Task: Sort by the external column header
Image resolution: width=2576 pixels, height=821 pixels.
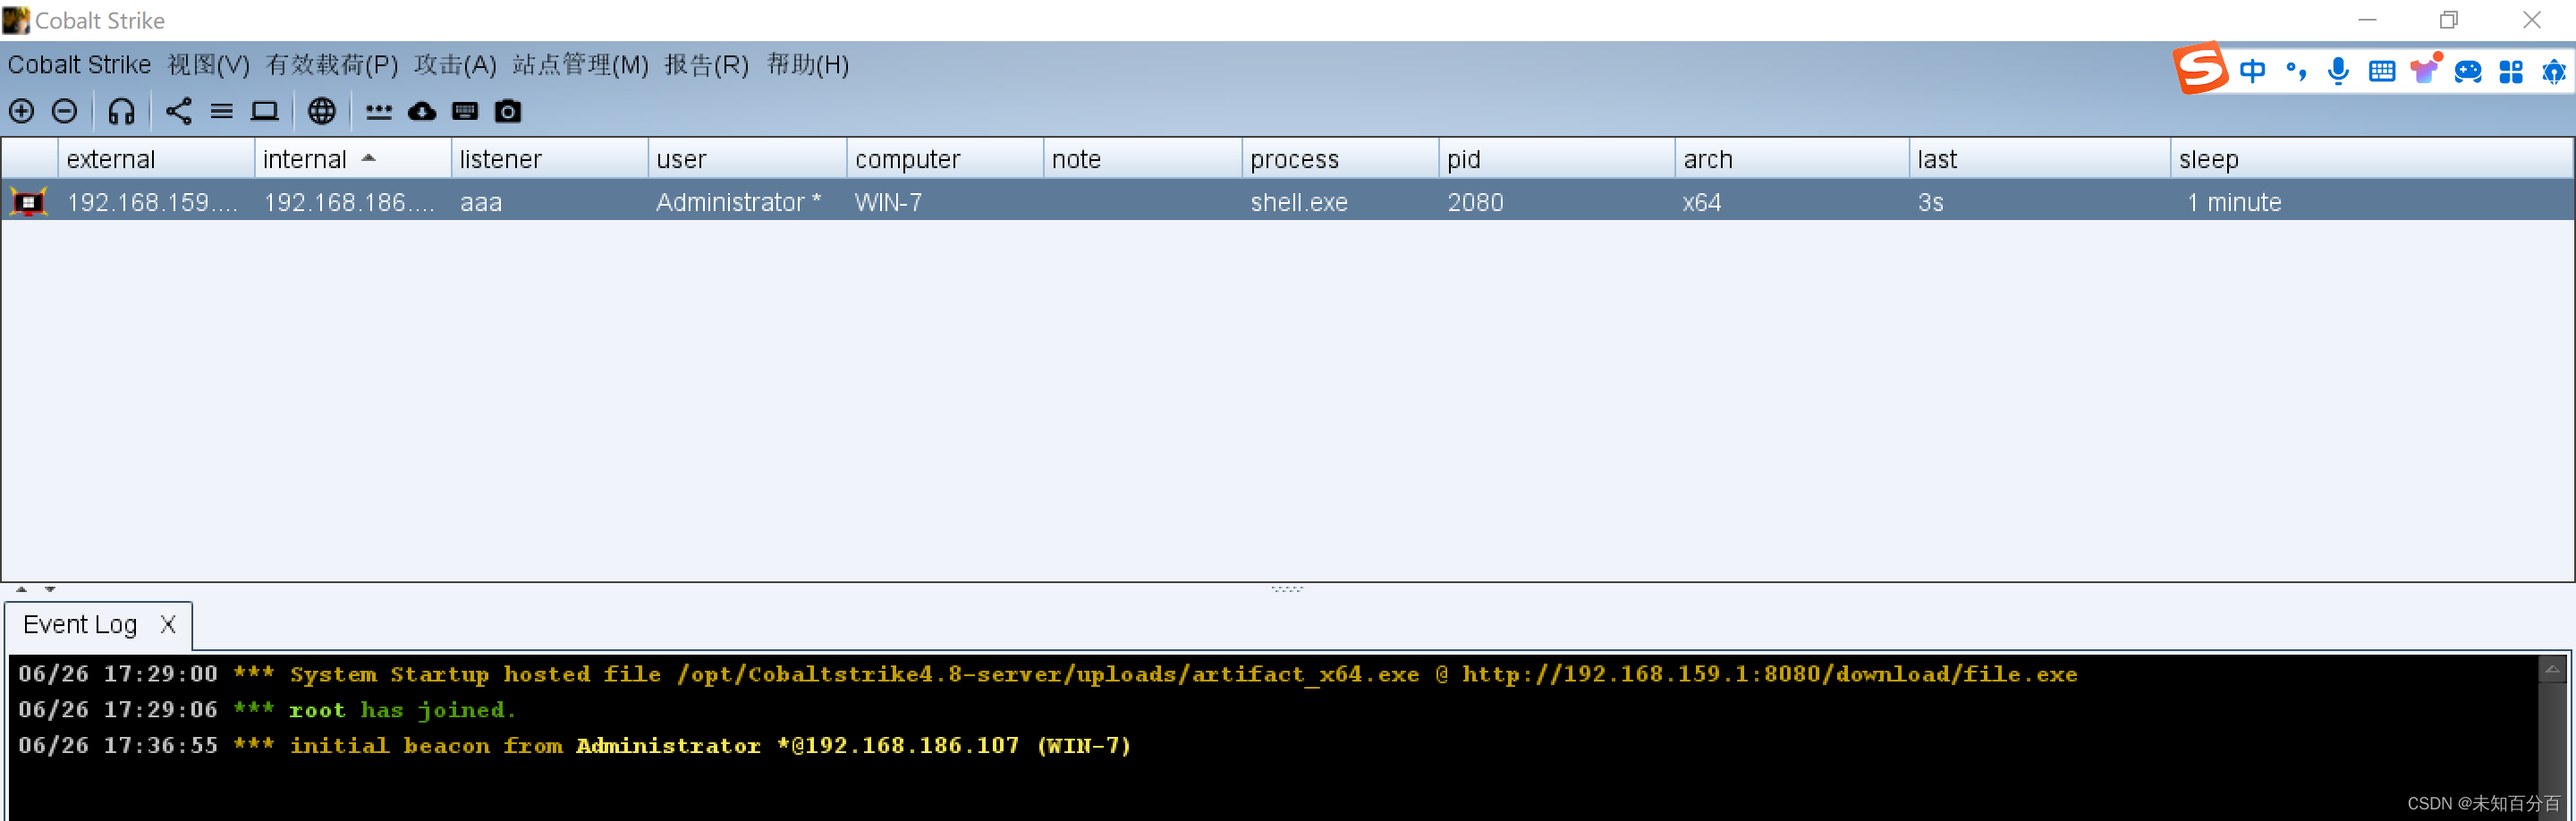Action: [156, 159]
